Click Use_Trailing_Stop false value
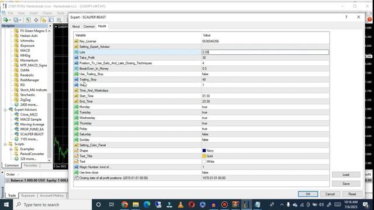This screenshot has height=210, width=374. [265, 74]
